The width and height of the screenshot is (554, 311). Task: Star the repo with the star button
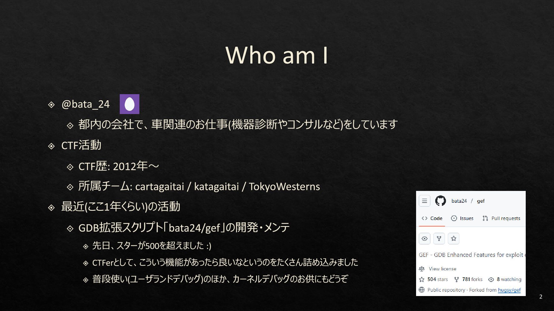point(454,238)
